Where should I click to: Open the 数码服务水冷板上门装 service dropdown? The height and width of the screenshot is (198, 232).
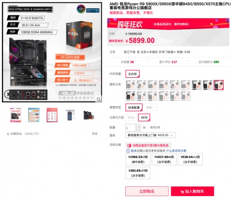click(x=150, y=135)
